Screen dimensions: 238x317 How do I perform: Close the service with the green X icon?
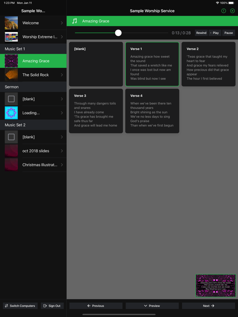tap(232, 11)
